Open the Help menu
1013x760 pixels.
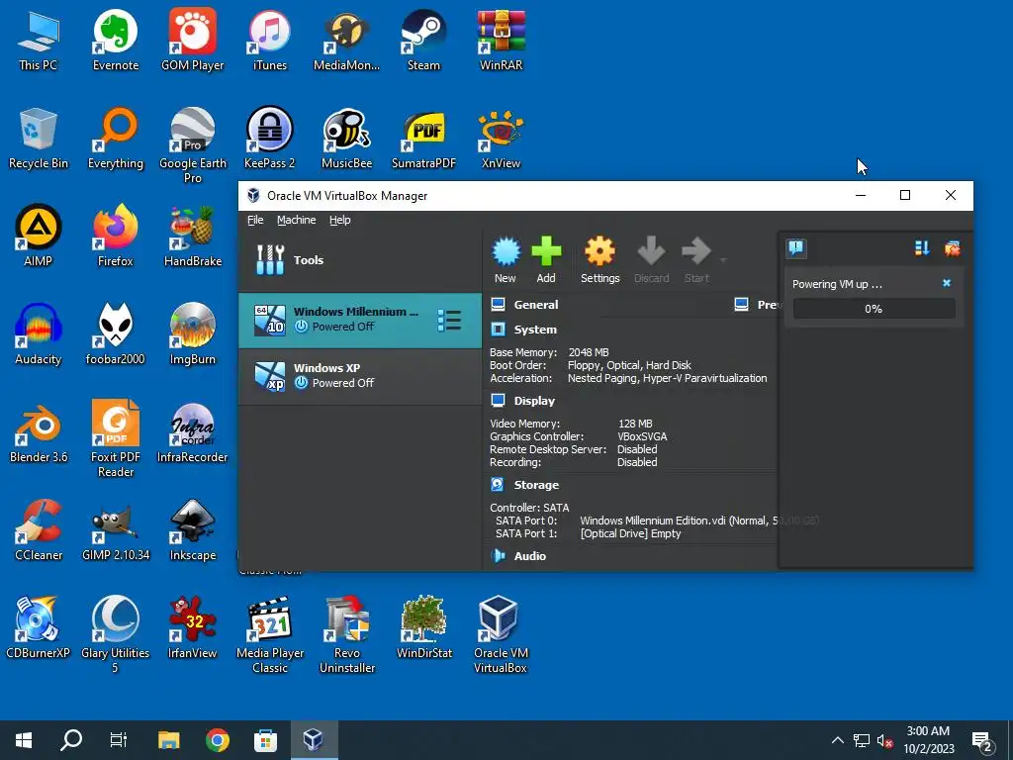pyautogui.click(x=340, y=220)
